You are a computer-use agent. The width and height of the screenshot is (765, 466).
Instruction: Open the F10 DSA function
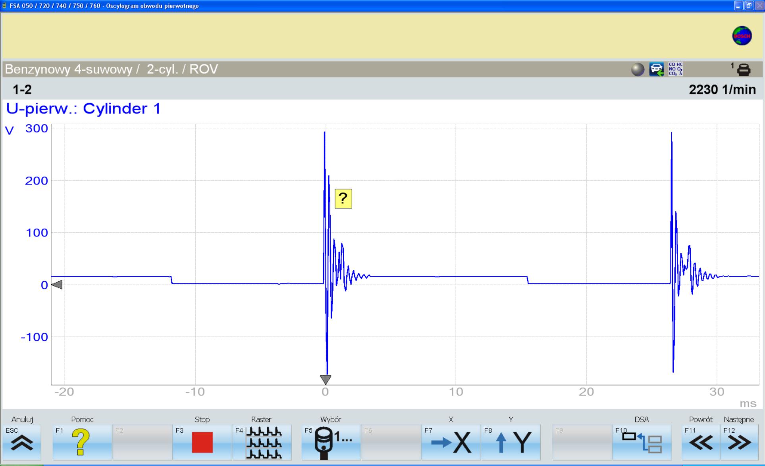642,442
